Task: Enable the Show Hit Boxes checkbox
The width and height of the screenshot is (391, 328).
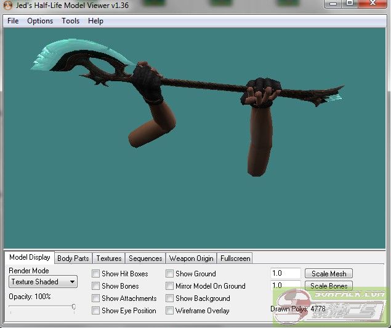Action: coord(96,274)
